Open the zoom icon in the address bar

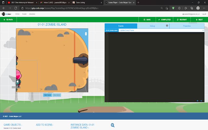tap(162, 8)
